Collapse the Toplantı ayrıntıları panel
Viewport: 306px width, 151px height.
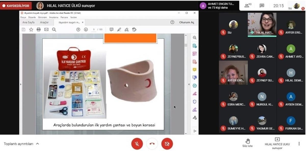tap(38, 144)
